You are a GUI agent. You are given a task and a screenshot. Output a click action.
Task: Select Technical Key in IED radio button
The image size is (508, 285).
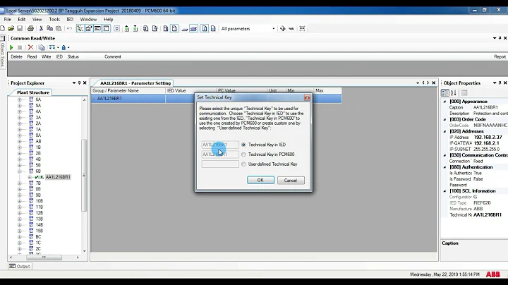pos(243,145)
